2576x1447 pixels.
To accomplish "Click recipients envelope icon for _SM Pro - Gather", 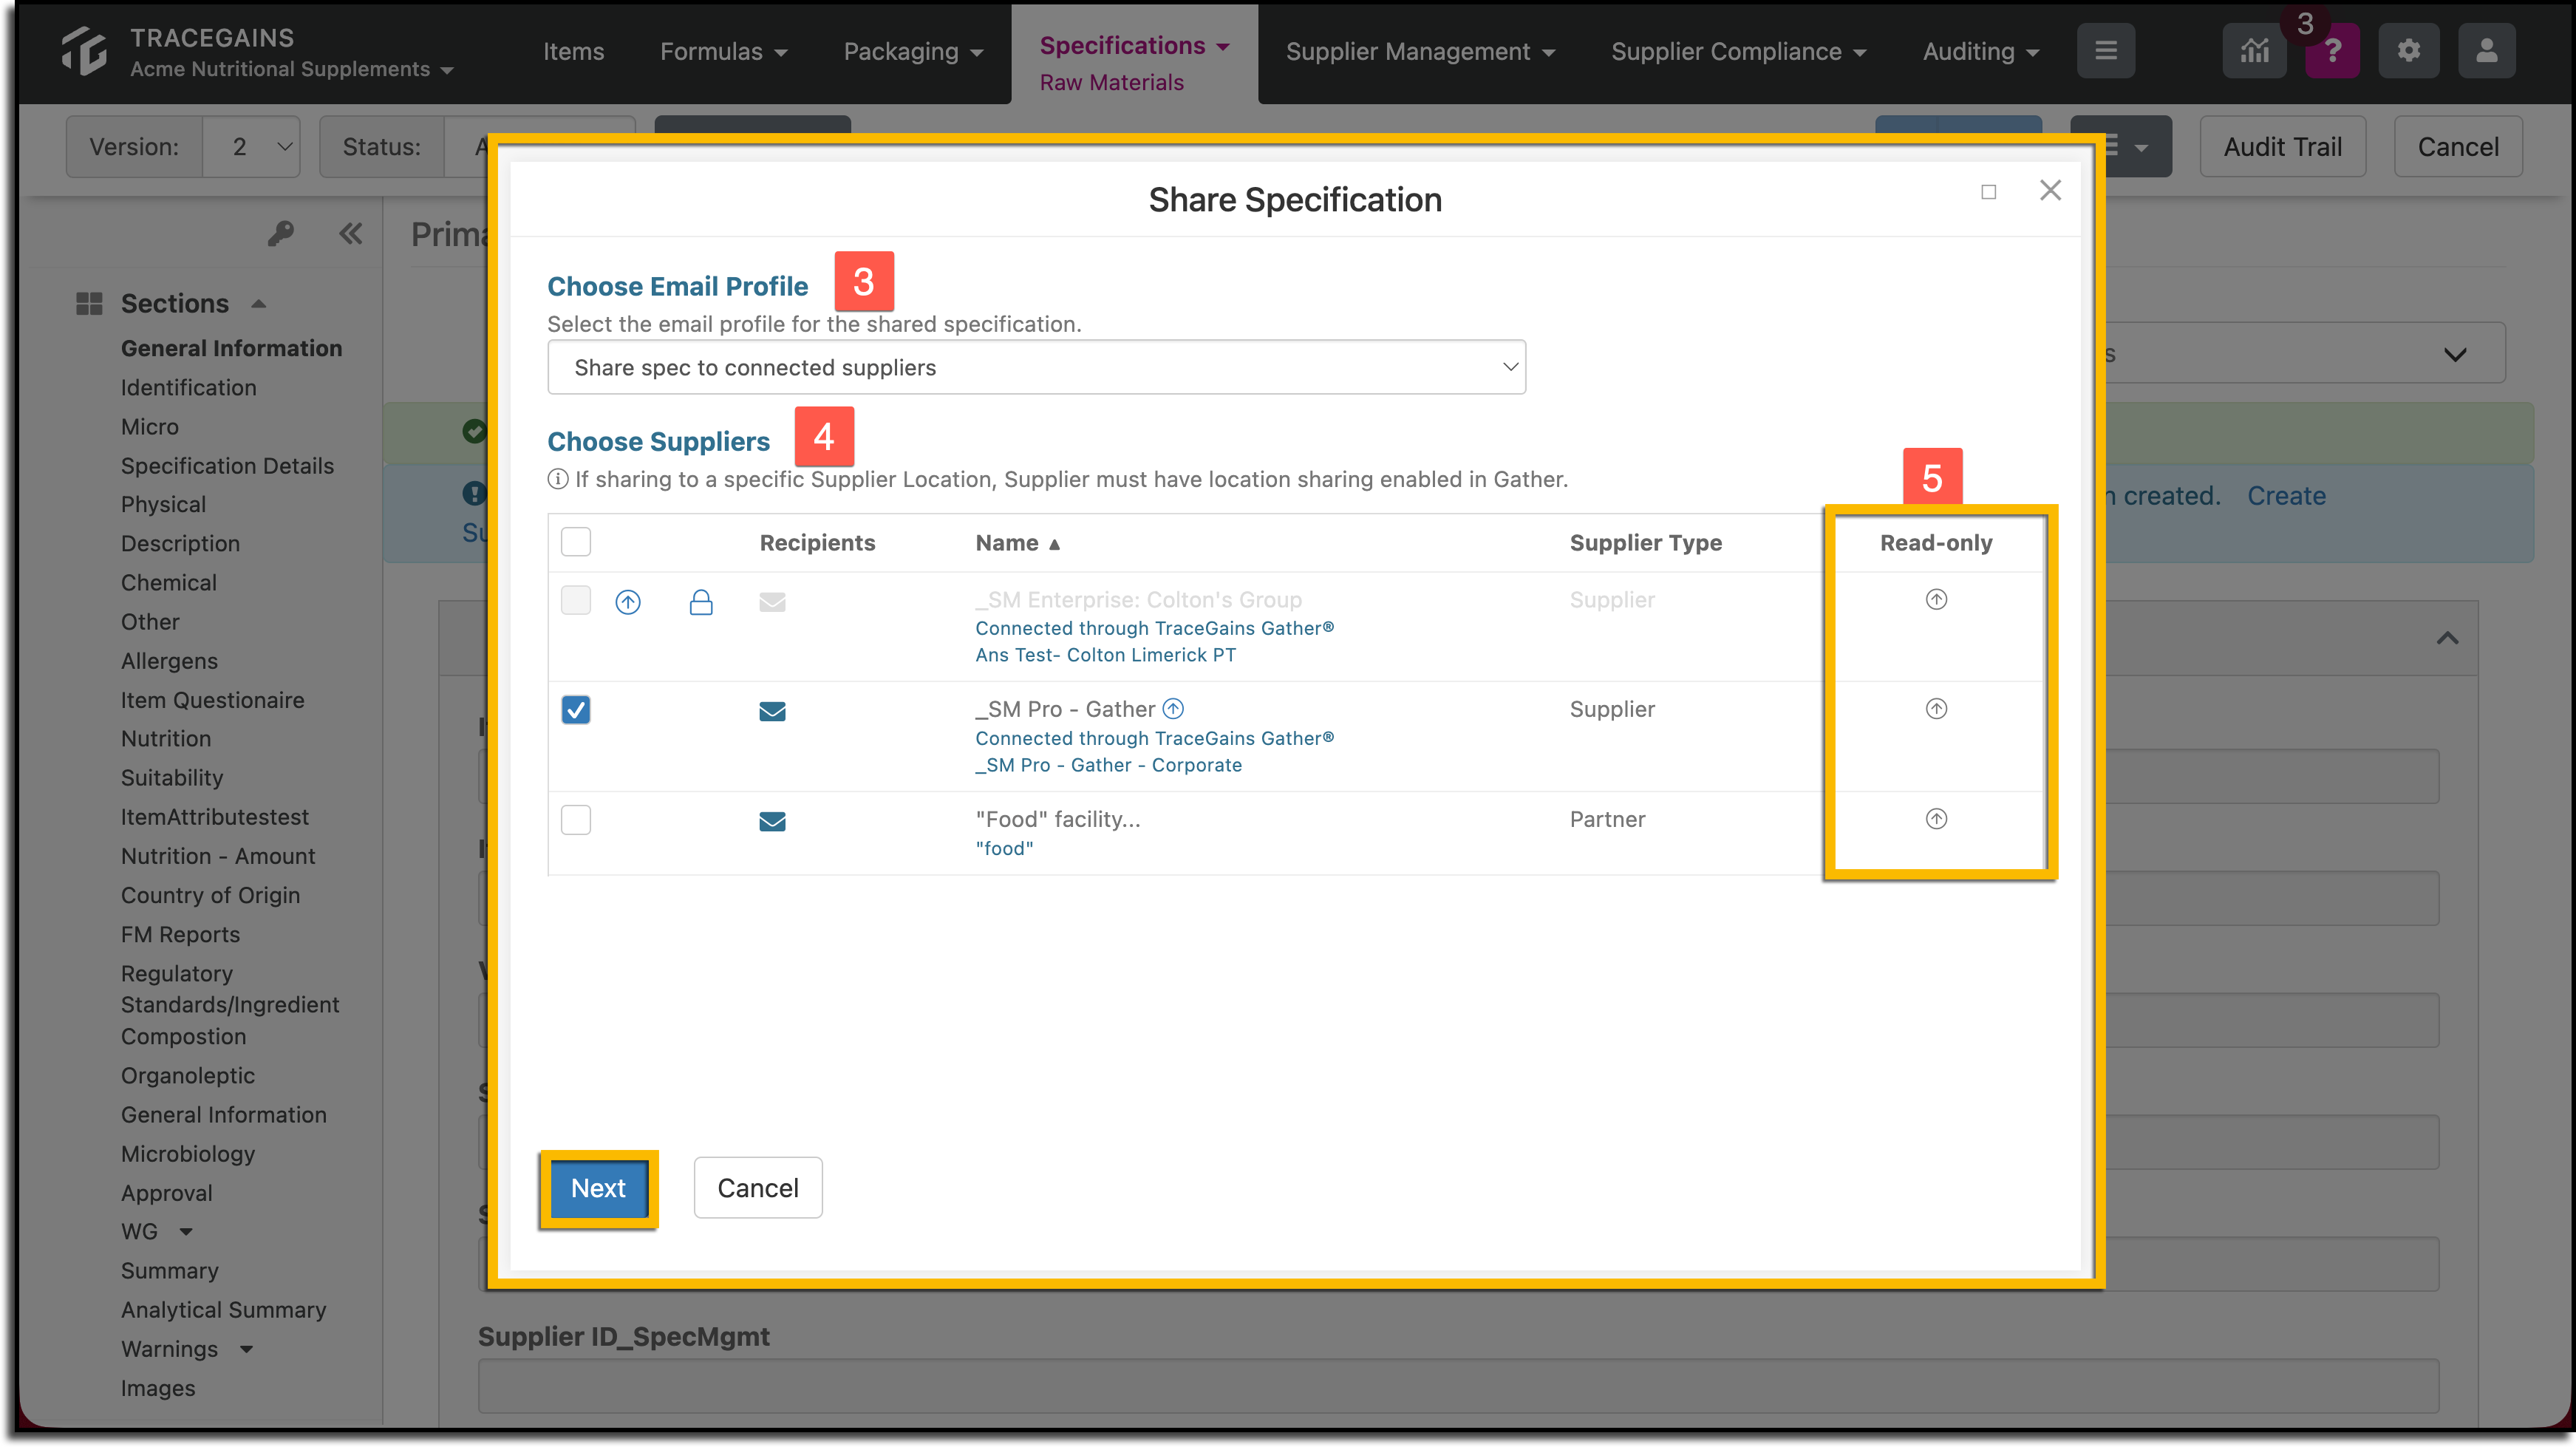I will coord(772,711).
